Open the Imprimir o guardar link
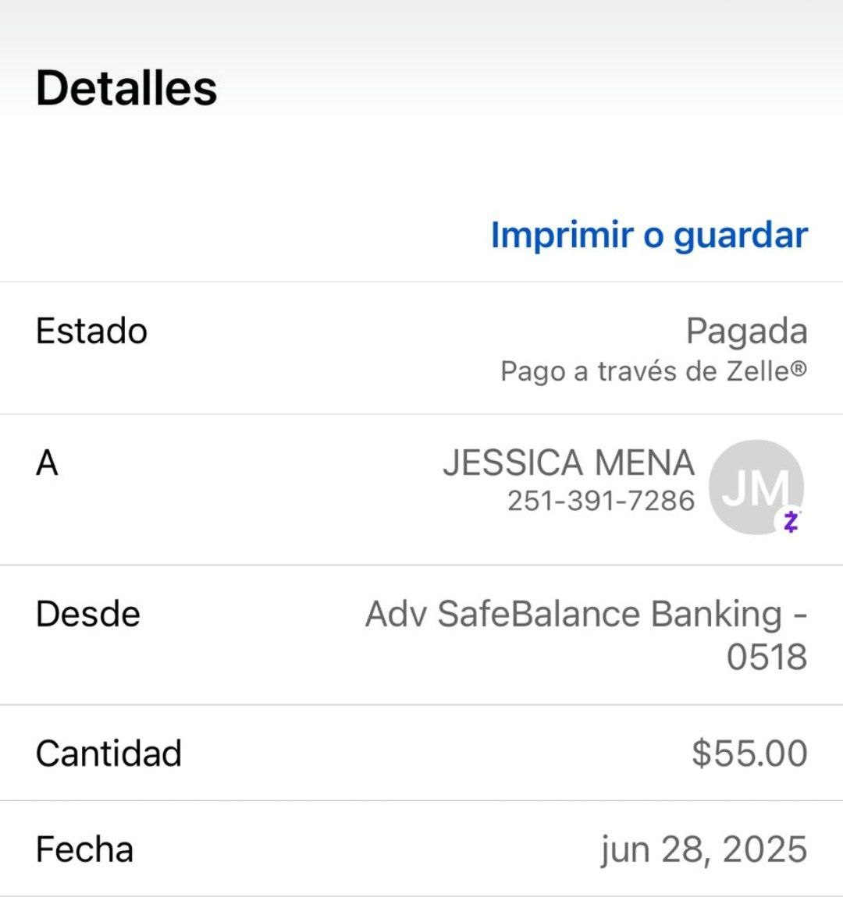This screenshot has height=897, width=843. pos(649,235)
